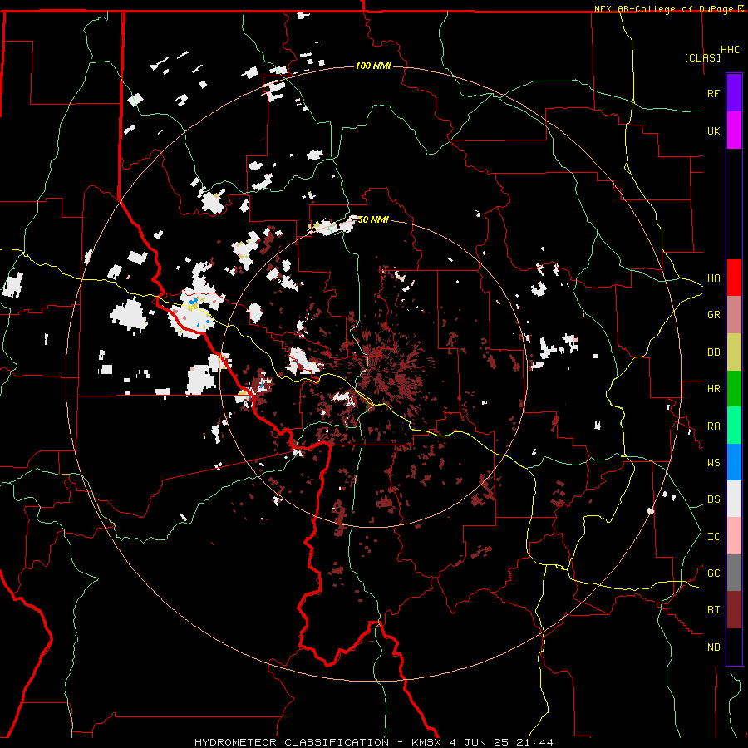Click the BD legend label
The image size is (748, 748).
point(714,352)
